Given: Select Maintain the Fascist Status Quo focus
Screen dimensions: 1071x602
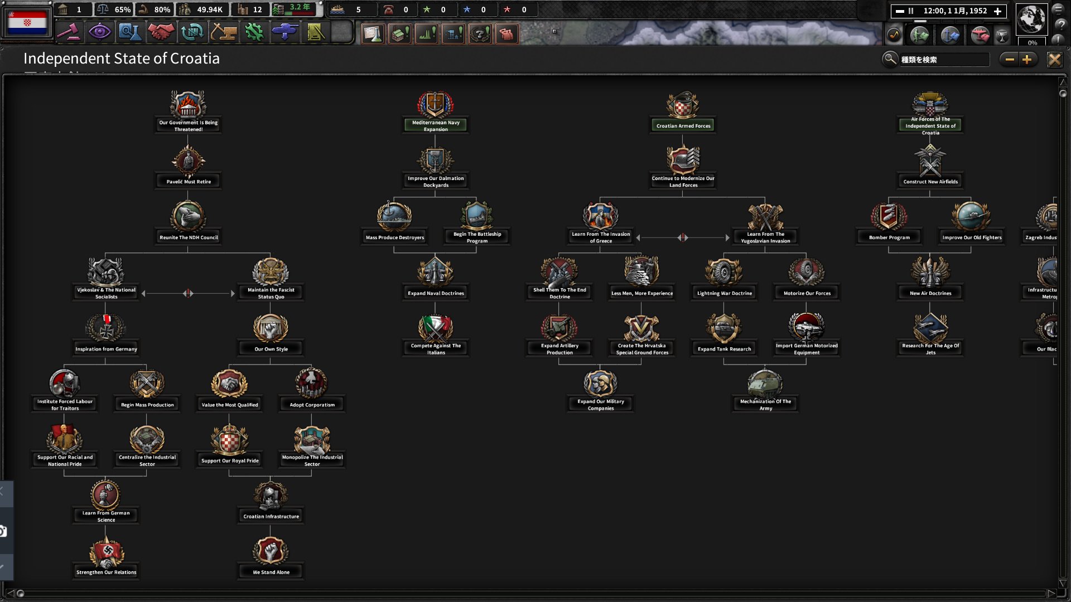Looking at the screenshot, I should [x=271, y=278].
